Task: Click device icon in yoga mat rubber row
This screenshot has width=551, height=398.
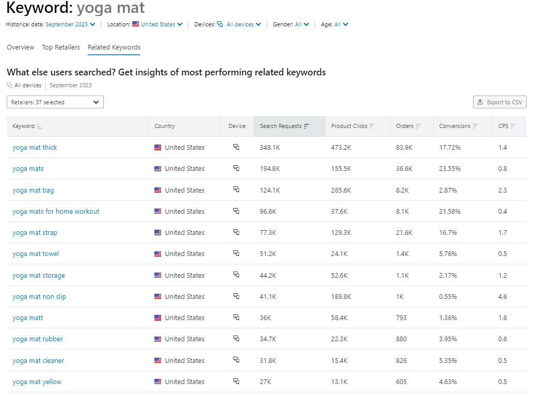Action: 237,339
